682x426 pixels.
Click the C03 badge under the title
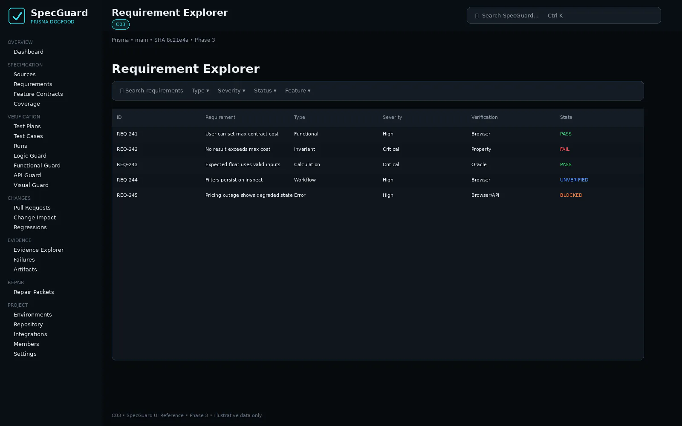[x=121, y=24]
